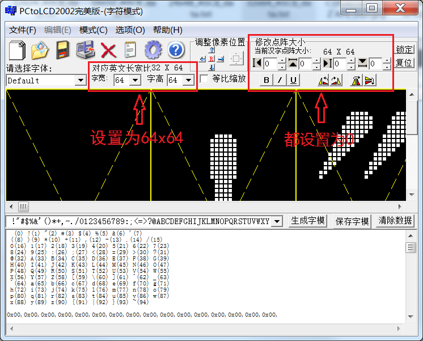Image resolution: width=423 pixels, height=341 pixels.
Task: Open the 选项(O) menu
Action: [130, 30]
